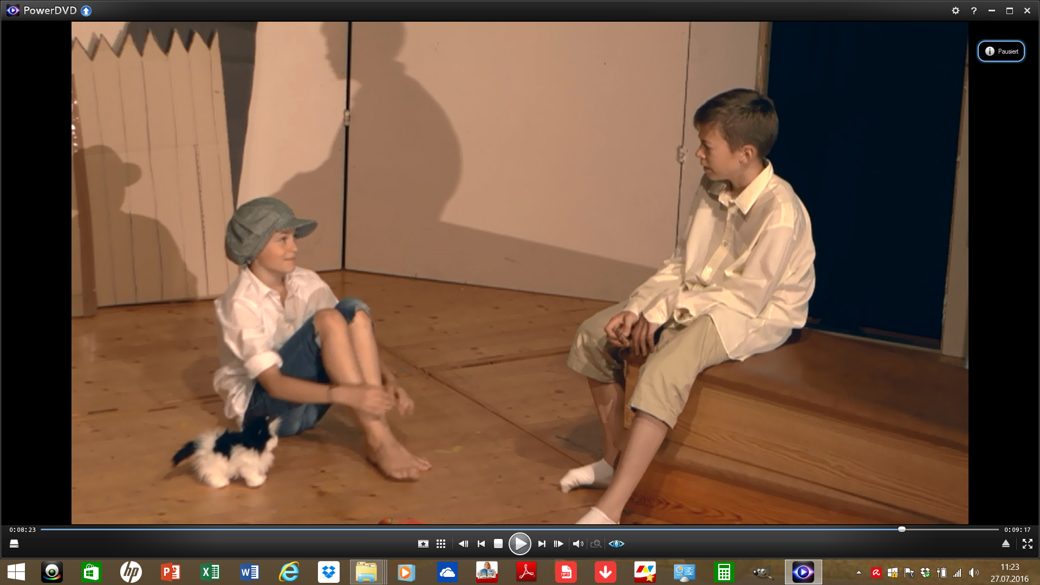Screen dimensions: 1040x585
Task: Open the Windows Store taskbar icon
Action: coord(91,572)
